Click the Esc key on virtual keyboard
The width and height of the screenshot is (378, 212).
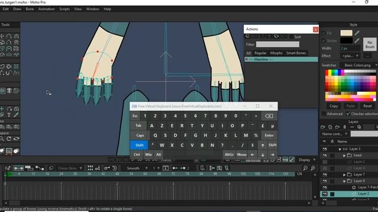coord(135,116)
